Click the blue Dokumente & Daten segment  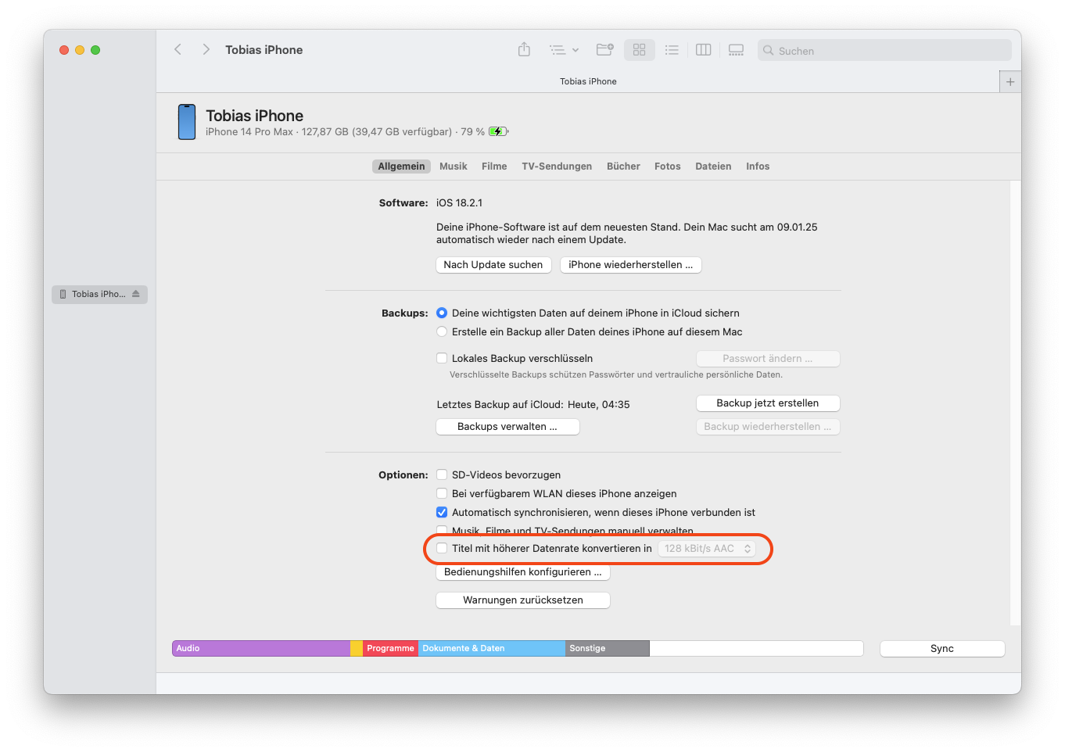(x=492, y=649)
